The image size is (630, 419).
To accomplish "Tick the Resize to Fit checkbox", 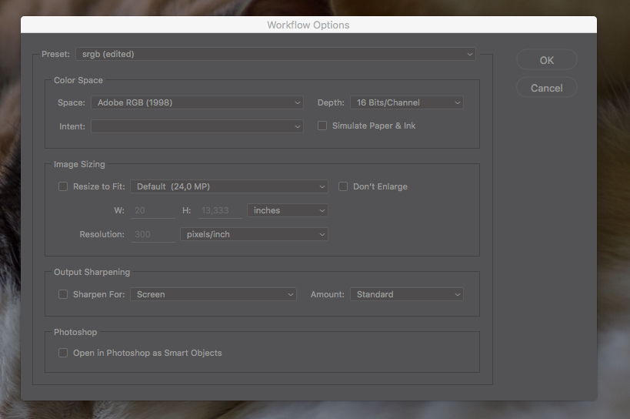I will 63,186.
